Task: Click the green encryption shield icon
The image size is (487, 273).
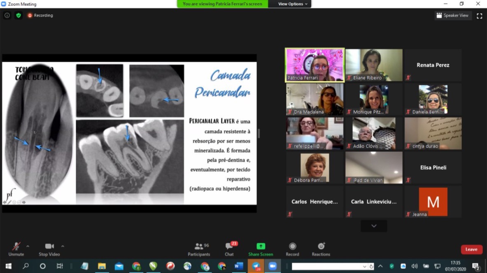Action: click(x=18, y=15)
